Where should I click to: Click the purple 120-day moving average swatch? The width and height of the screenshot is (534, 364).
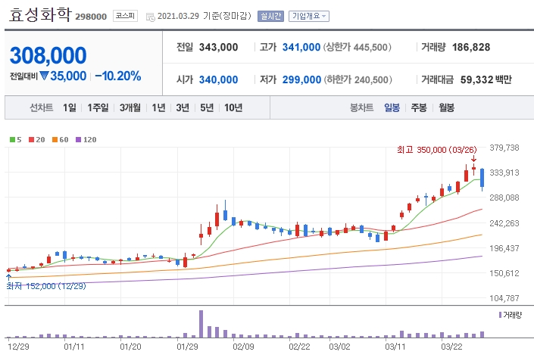pos(78,139)
